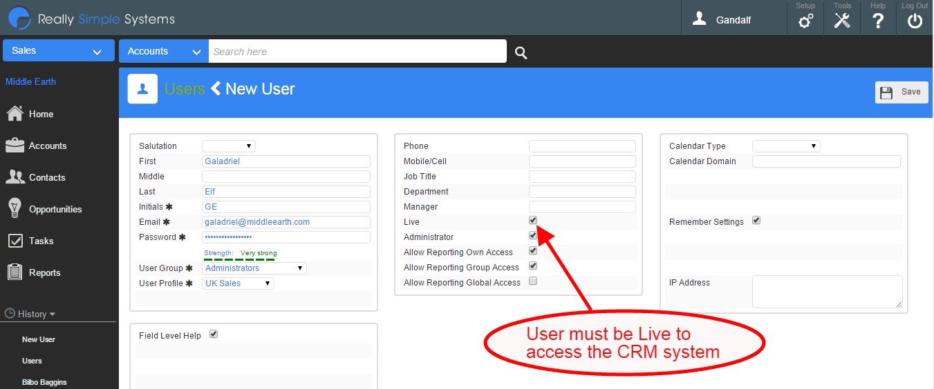Click the First name field
The width and height of the screenshot is (934, 389).
tap(286, 161)
